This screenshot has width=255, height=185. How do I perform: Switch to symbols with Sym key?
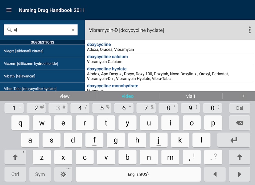40,174
